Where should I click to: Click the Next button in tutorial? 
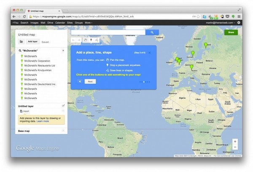90,81
